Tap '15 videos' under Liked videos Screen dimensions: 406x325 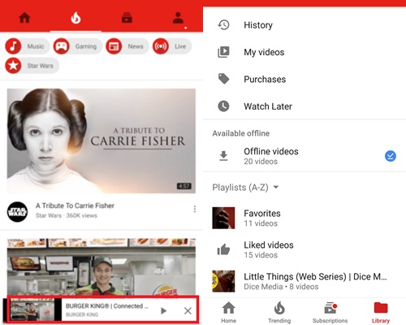tap(261, 255)
